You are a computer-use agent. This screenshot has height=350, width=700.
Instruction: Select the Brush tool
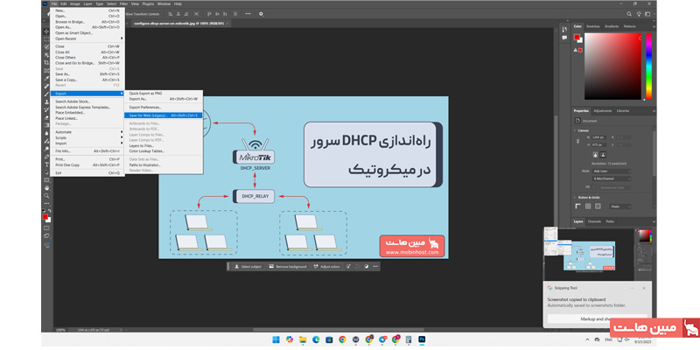46,94
